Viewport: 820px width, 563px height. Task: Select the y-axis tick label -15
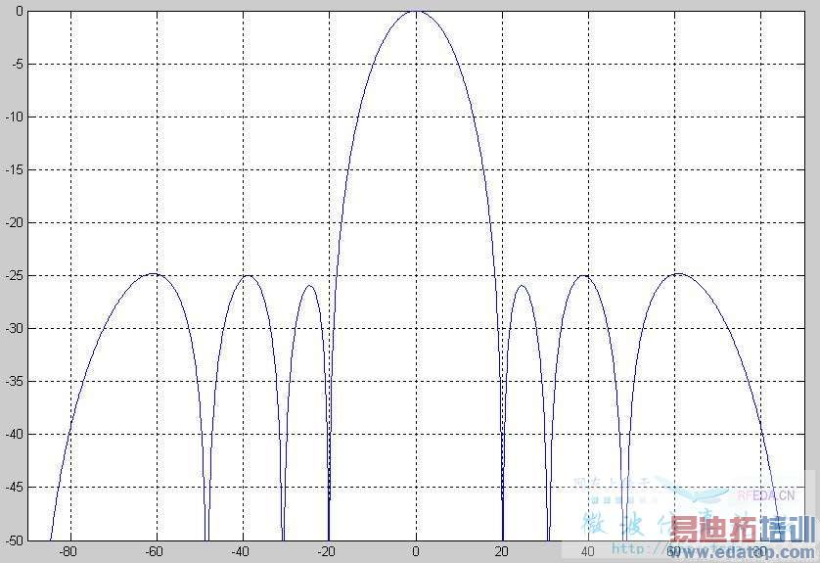click(x=14, y=169)
